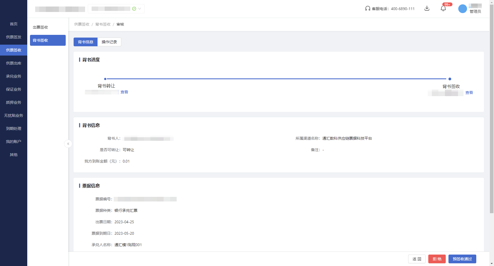Open 无忧贴业务 from the sidebar
This screenshot has width=494, height=266.
click(13, 115)
